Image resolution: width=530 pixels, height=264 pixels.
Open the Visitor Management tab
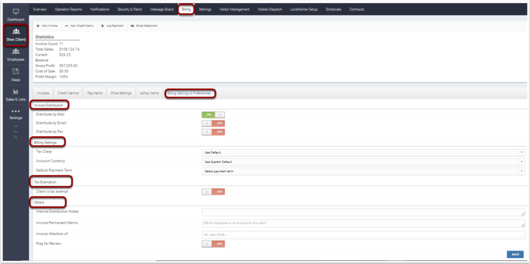234,9
